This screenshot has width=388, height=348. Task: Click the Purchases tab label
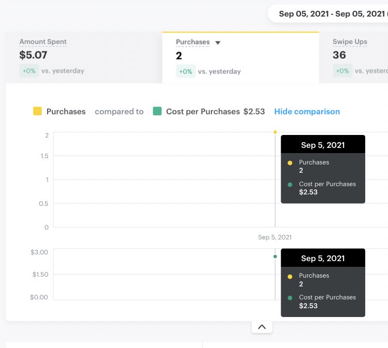coord(193,42)
